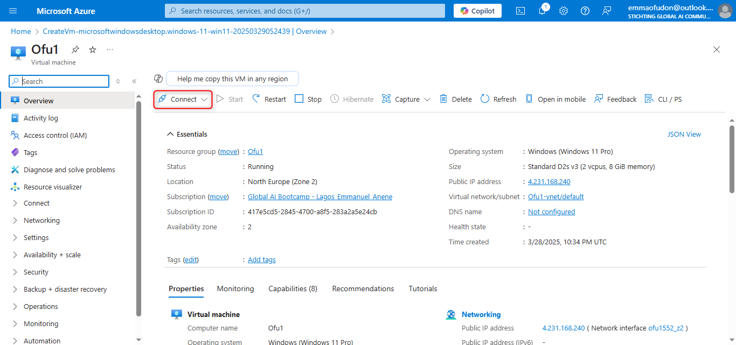
Task: Open portal settings gear
Action: (x=564, y=11)
